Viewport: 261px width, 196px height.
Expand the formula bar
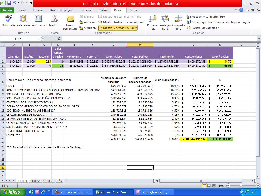click(259, 39)
